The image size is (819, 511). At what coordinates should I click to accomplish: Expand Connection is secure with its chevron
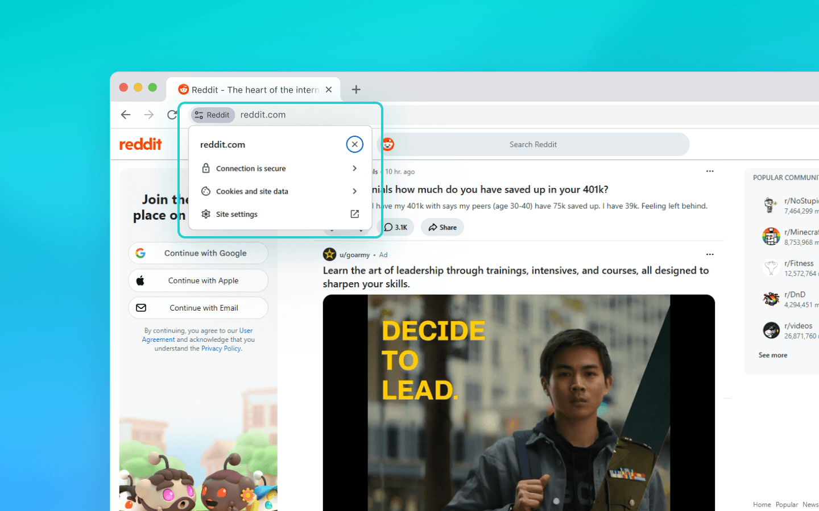(x=354, y=169)
